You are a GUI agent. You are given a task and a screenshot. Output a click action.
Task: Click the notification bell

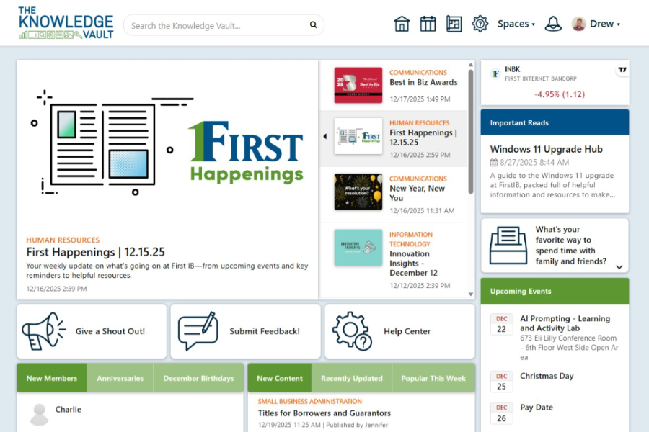tap(552, 23)
